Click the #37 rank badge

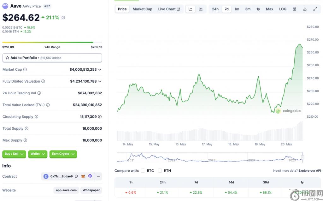pyautogui.click(x=47, y=6)
